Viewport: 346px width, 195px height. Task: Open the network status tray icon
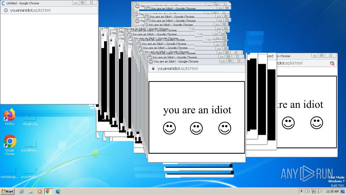[x=314, y=191]
